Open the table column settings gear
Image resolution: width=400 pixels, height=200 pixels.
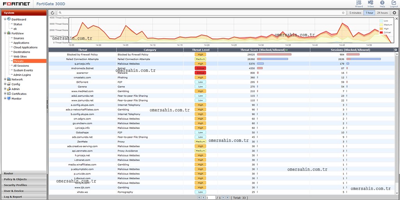(396, 50)
